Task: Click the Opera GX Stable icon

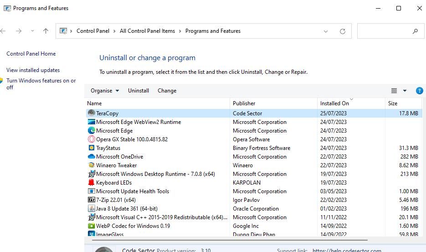Action: 91,139
